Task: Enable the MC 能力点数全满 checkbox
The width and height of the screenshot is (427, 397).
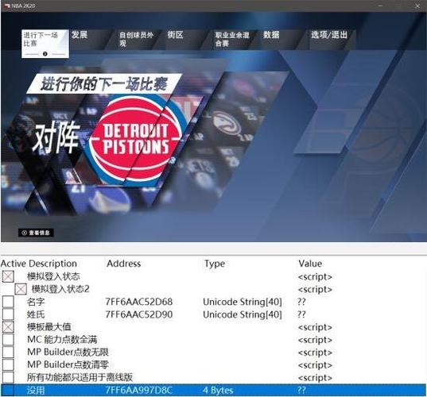Action: click(8, 339)
